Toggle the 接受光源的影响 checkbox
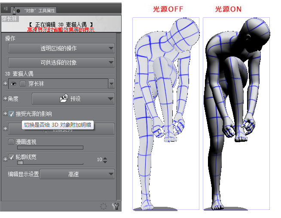 (11, 114)
